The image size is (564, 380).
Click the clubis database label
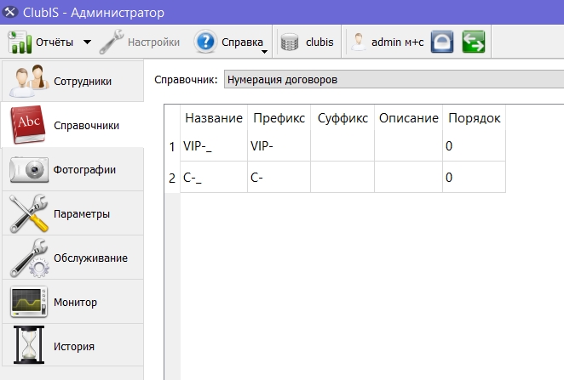tap(319, 43)
